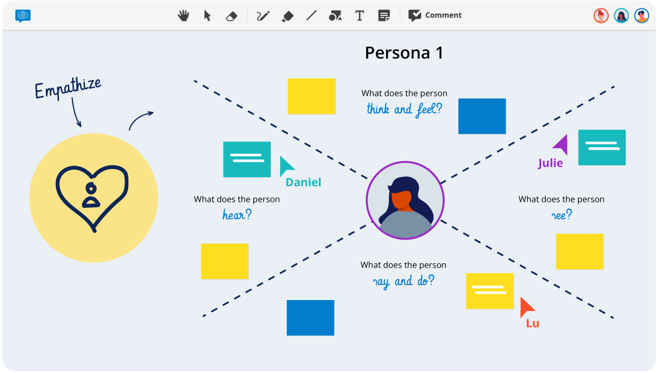Click the persona portrait in the center

[405, 200]
